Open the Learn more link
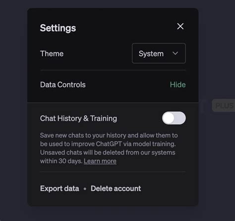The height and width of the screenshot is (221, 235). (100, 161)
